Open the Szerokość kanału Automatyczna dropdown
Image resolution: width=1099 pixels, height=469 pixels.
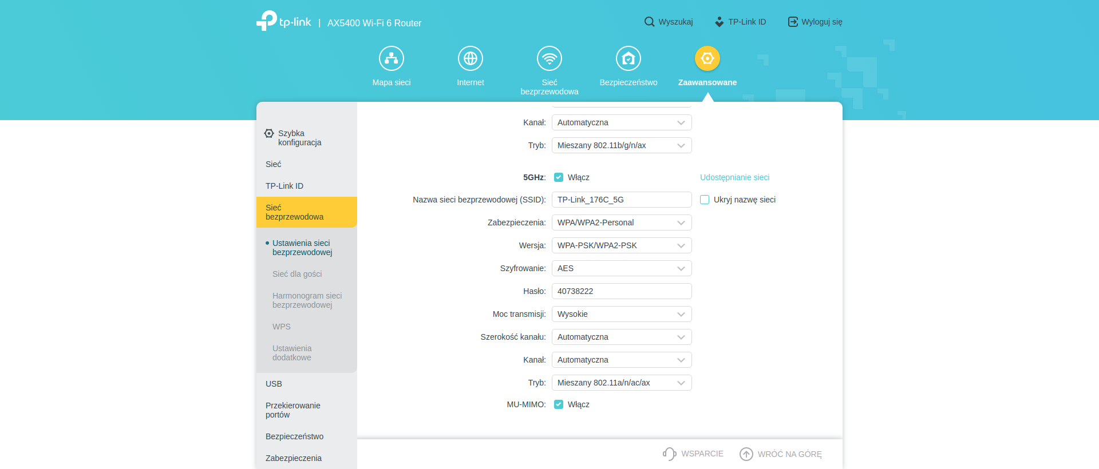(622, 337)
